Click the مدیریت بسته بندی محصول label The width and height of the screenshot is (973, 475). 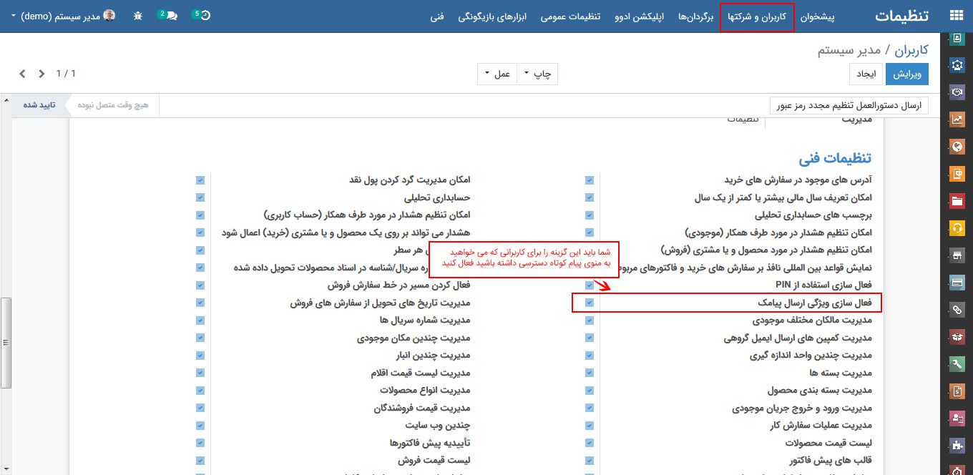pyautogui.click(x=819, y=391)
